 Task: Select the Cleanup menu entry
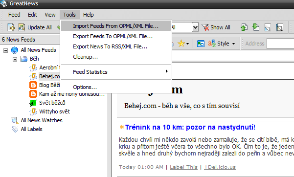[116, 57]
